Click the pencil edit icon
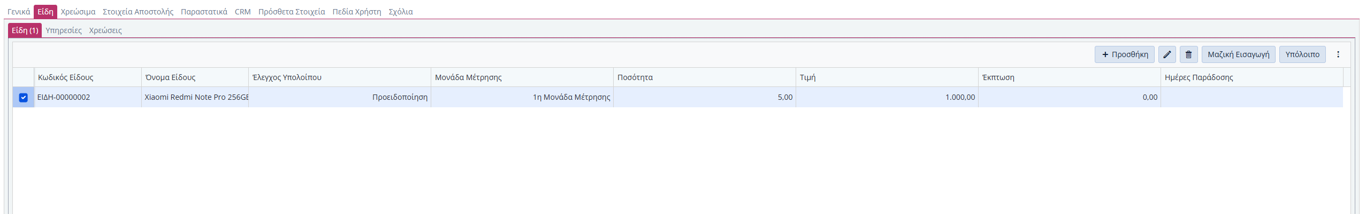 pyautogui.click(x=1167, y=54)
